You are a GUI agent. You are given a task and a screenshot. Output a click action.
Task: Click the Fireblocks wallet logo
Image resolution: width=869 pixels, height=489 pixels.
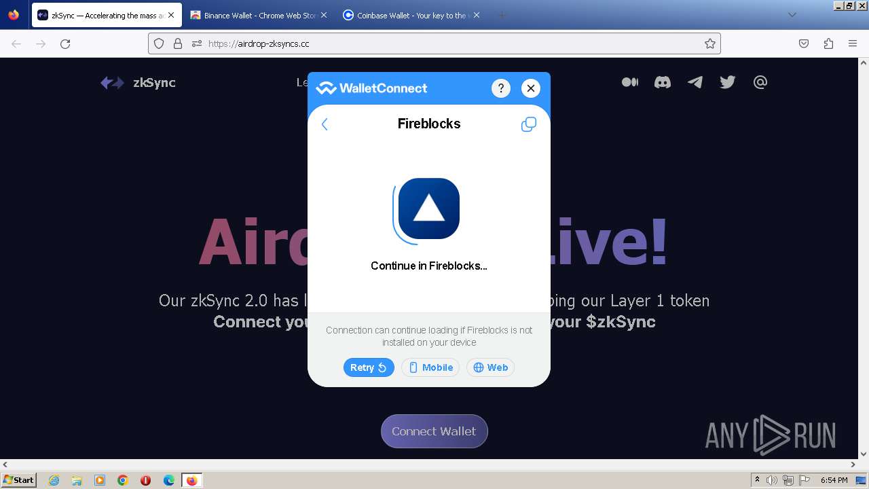429,209
